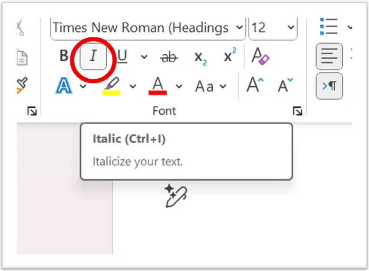Clear all formatting with eraser icon

[x=260, y=56]
